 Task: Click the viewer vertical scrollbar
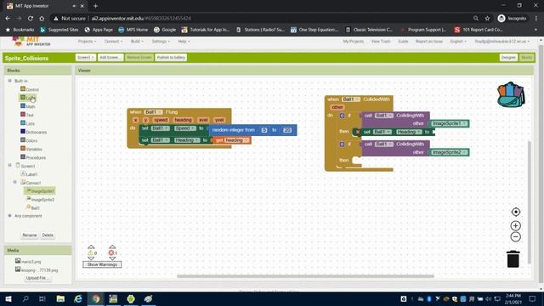pyautogui.click(x=529, y=202)
